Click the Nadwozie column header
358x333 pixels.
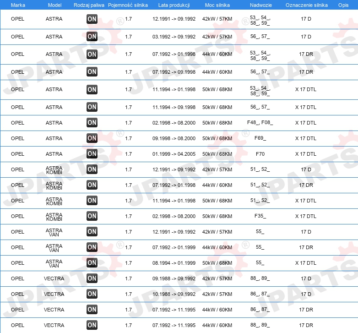tap(261, 5)
